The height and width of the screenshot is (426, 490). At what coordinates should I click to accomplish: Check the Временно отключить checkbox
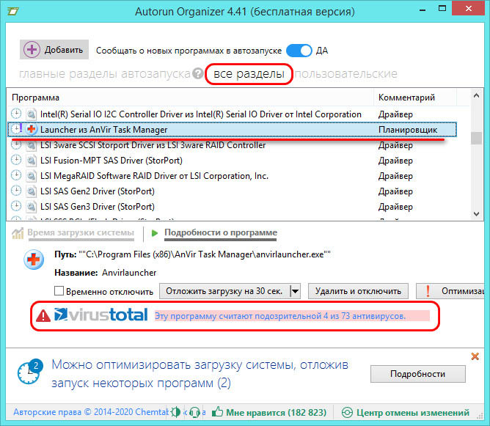(59, 291)
